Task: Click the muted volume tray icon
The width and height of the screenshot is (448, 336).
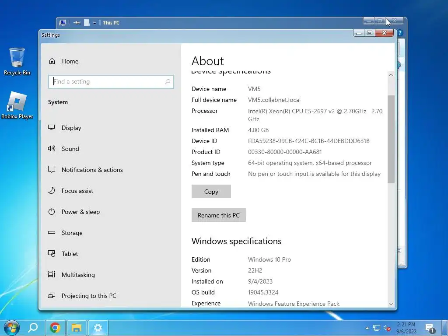Action: tap(387, 328)
